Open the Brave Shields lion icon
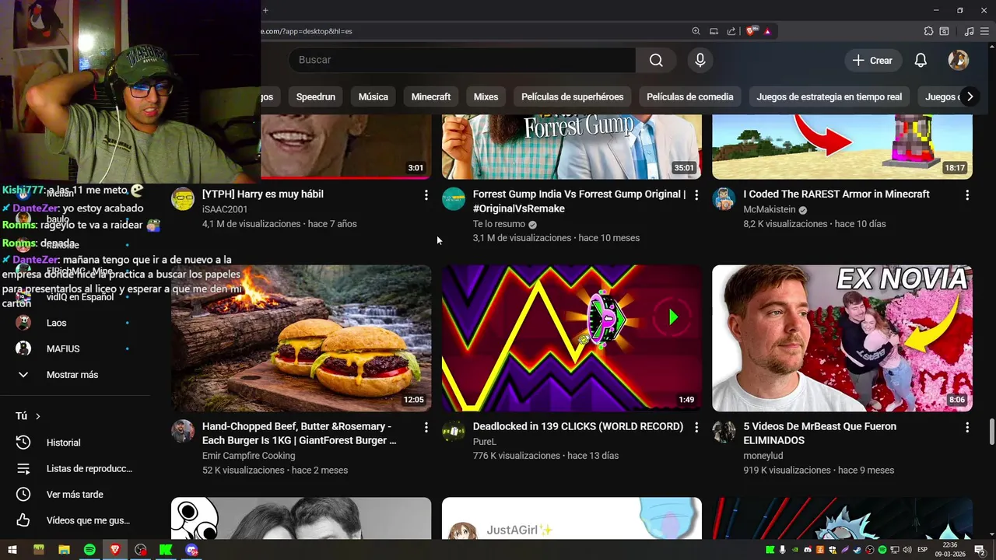Viewport: 996px width, 560px height. 751,31
